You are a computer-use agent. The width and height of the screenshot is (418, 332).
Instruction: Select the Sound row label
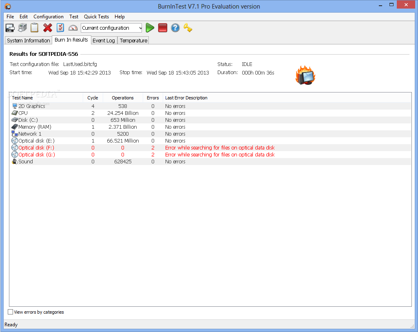click(26, 161)
